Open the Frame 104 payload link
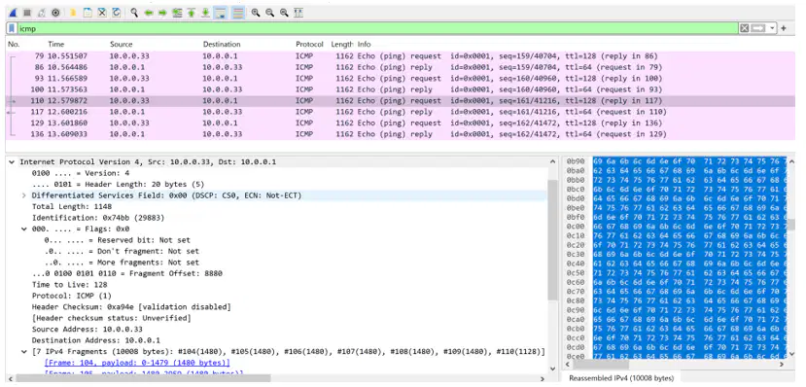This screenshot has width=806, height=387. (x=137, y=363)
